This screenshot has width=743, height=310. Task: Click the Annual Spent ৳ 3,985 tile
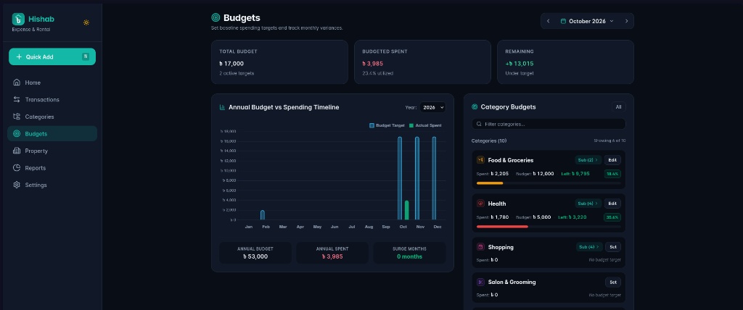pyautogui.click(x=332, y=253)
